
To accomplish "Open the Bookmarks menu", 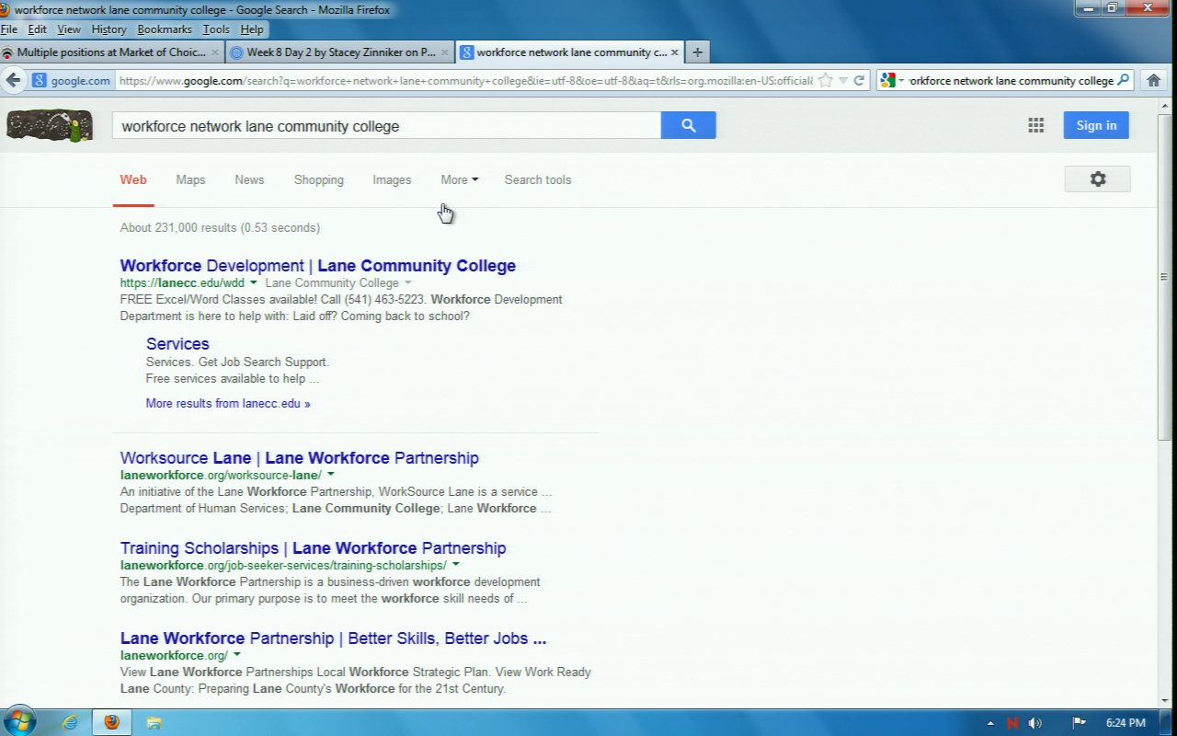I will tap(164, 29).
